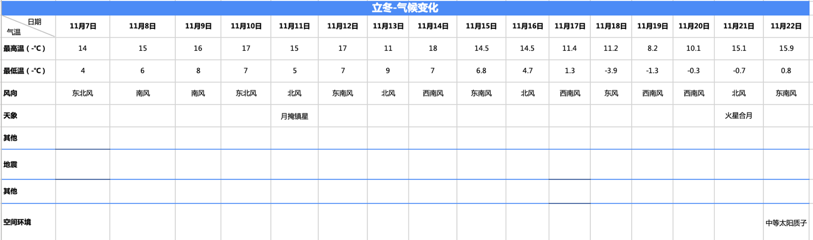Viewport: 813px width, 240px height.
Task: Click the 其他 label directly under 天象
Action: (x=28, y=138)
